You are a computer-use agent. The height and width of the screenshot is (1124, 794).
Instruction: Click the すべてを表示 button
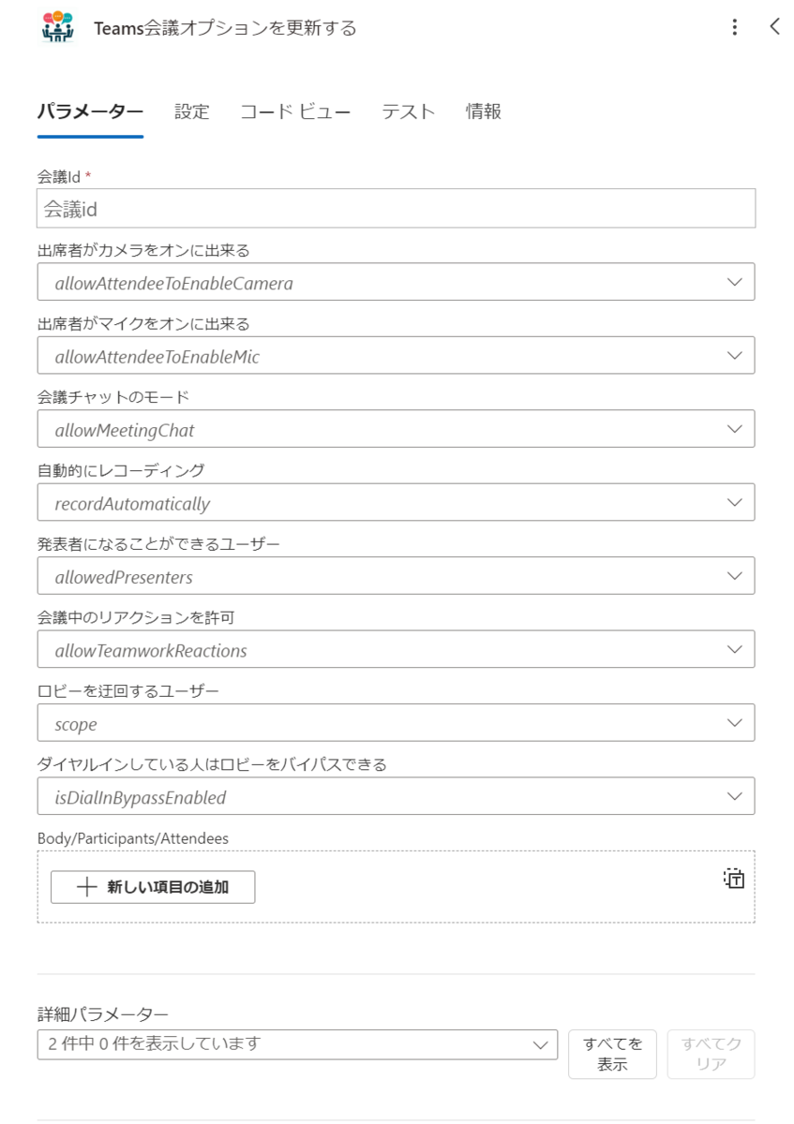pos(612,1054)
